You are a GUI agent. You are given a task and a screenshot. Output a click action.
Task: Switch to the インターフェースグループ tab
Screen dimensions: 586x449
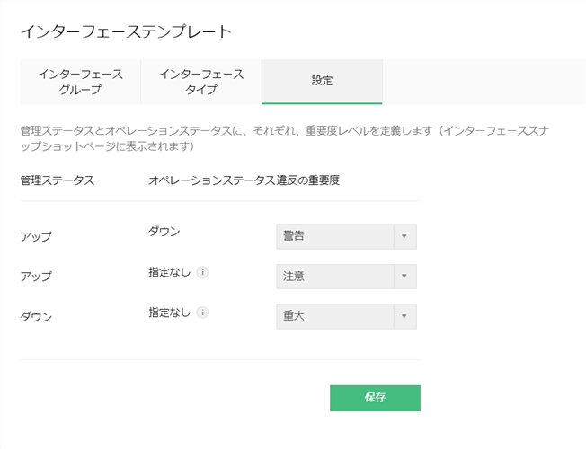80,82
